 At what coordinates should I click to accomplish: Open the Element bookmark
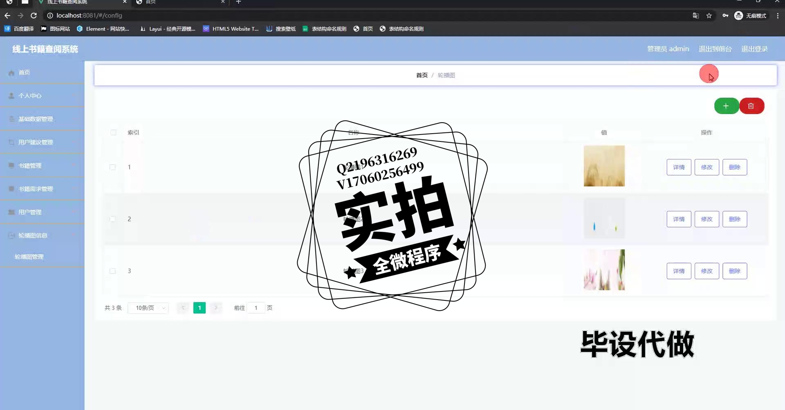[x=103, y=29]
